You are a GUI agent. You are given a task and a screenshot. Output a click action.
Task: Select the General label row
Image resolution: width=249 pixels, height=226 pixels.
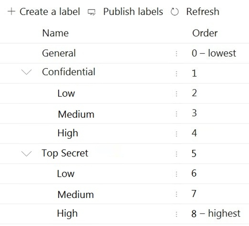click(x=59, y=53)
